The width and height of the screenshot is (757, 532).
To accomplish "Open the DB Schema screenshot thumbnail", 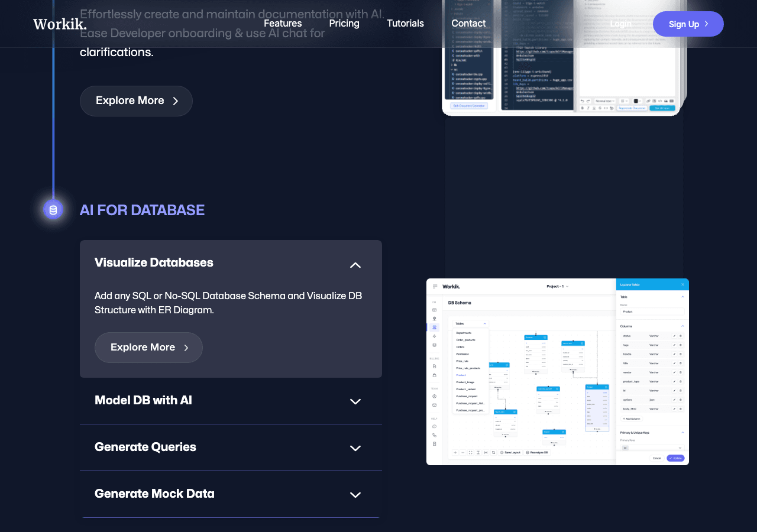I will (558, 372).
